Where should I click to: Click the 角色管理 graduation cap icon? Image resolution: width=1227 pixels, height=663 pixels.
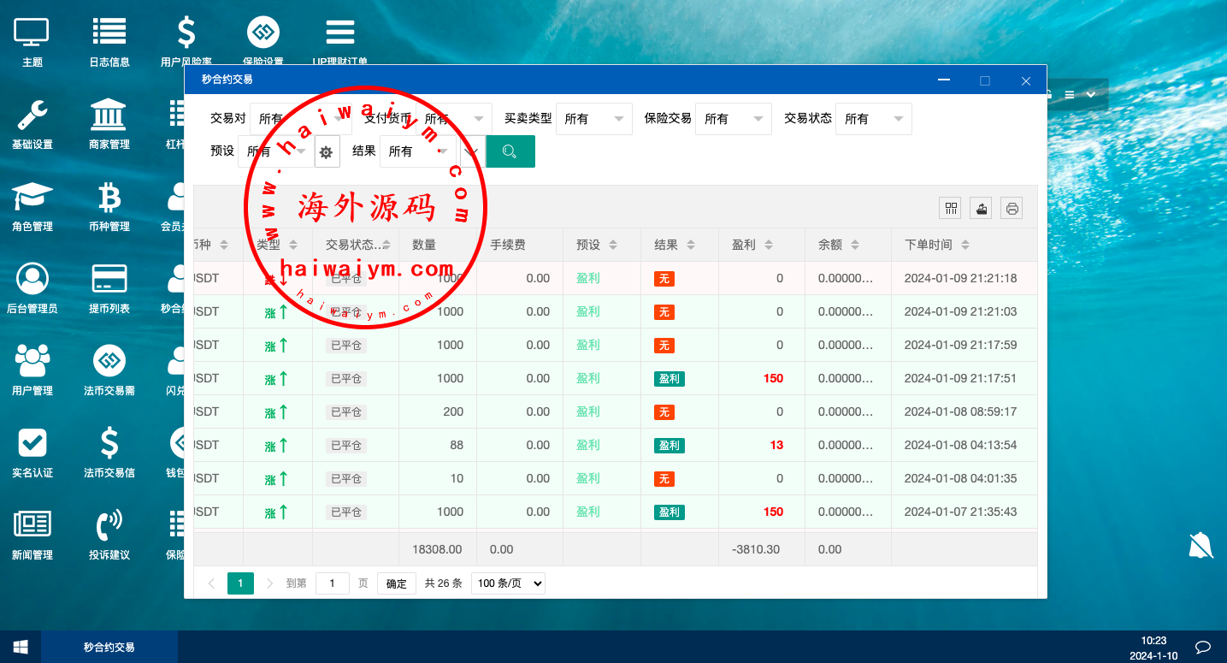click(x=32, y=197)
